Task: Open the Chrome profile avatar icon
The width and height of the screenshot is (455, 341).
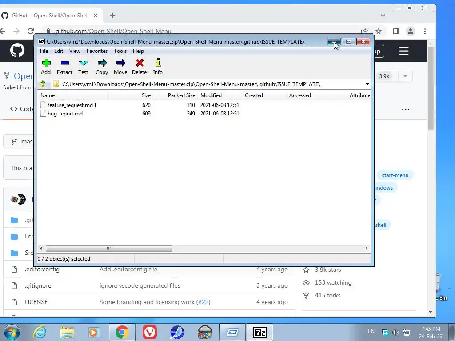Action: (x=410, y=31)
